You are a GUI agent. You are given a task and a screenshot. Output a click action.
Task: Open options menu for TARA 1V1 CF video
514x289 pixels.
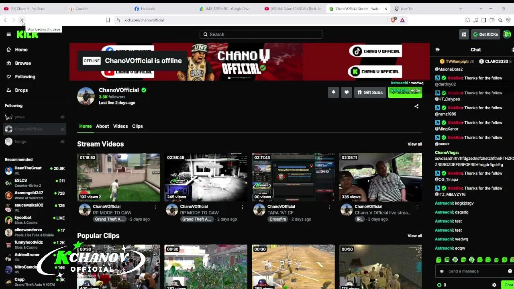pos(330,207)
